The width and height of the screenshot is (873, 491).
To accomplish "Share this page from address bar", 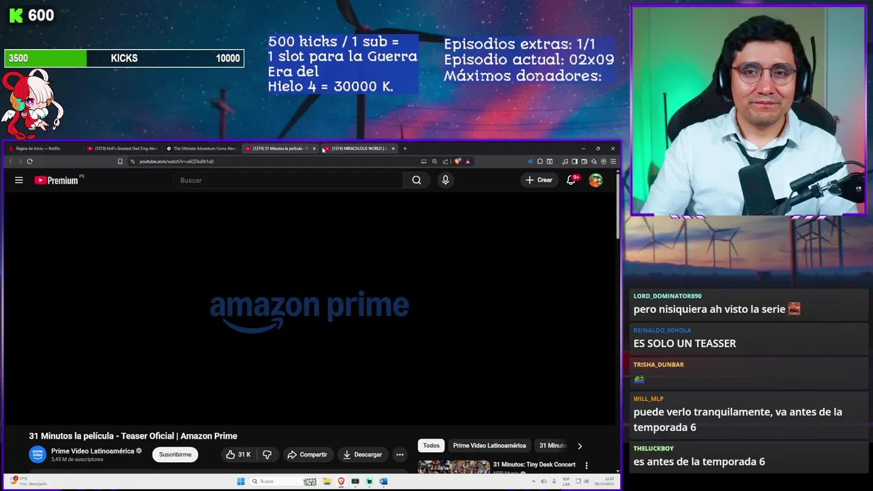I will [445, 162].
